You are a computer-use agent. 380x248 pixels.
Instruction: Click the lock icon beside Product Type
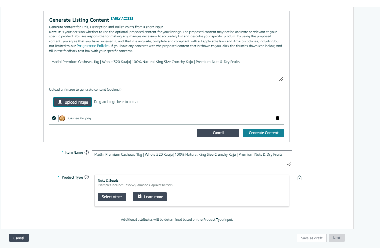300,178
